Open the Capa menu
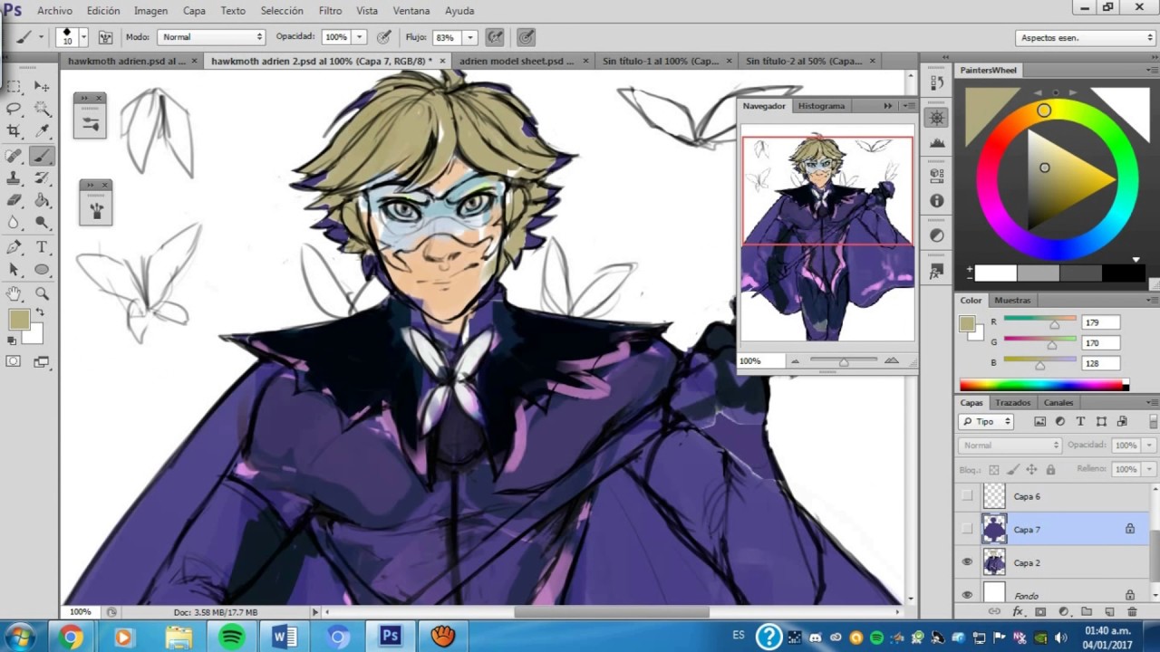Viewport: 1160px width, 652px height. [194, 11]
